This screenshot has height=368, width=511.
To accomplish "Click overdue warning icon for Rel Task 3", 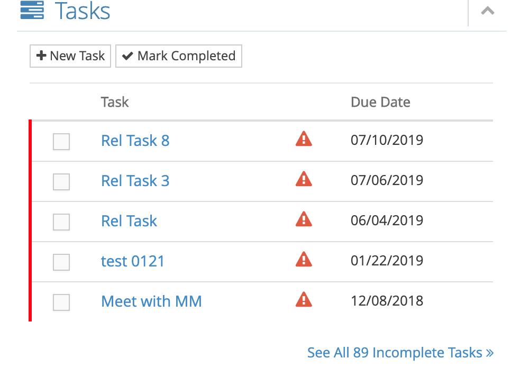I will click(x=304, y=179).
